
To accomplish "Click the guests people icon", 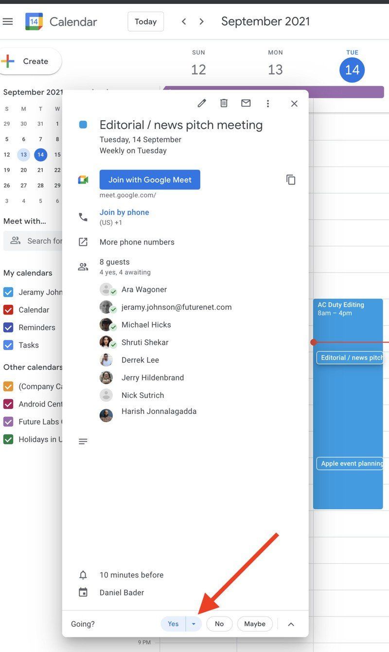I will point(83,266).
